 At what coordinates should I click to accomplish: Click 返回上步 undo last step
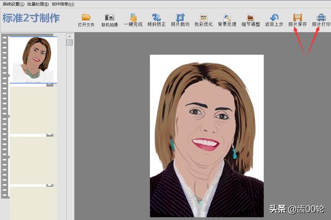click(x=274, y=18)
